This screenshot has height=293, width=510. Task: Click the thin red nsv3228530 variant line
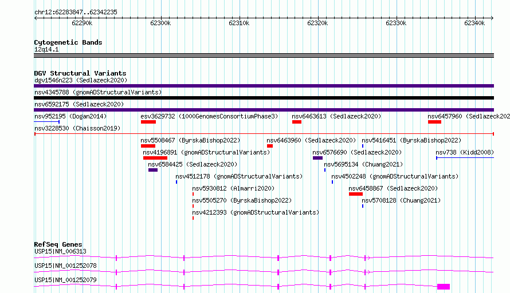point(264,134)
